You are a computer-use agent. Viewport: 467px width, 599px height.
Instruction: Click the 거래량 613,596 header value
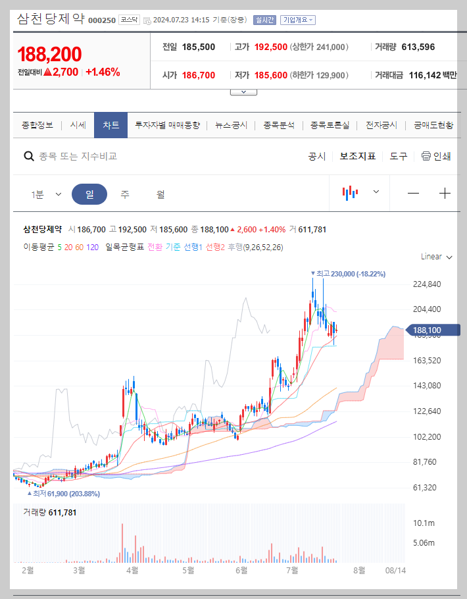[418, 47]
